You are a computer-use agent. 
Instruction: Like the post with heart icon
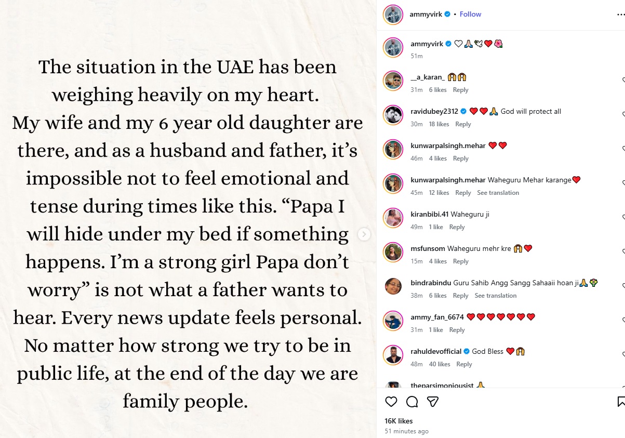(391, 402)
